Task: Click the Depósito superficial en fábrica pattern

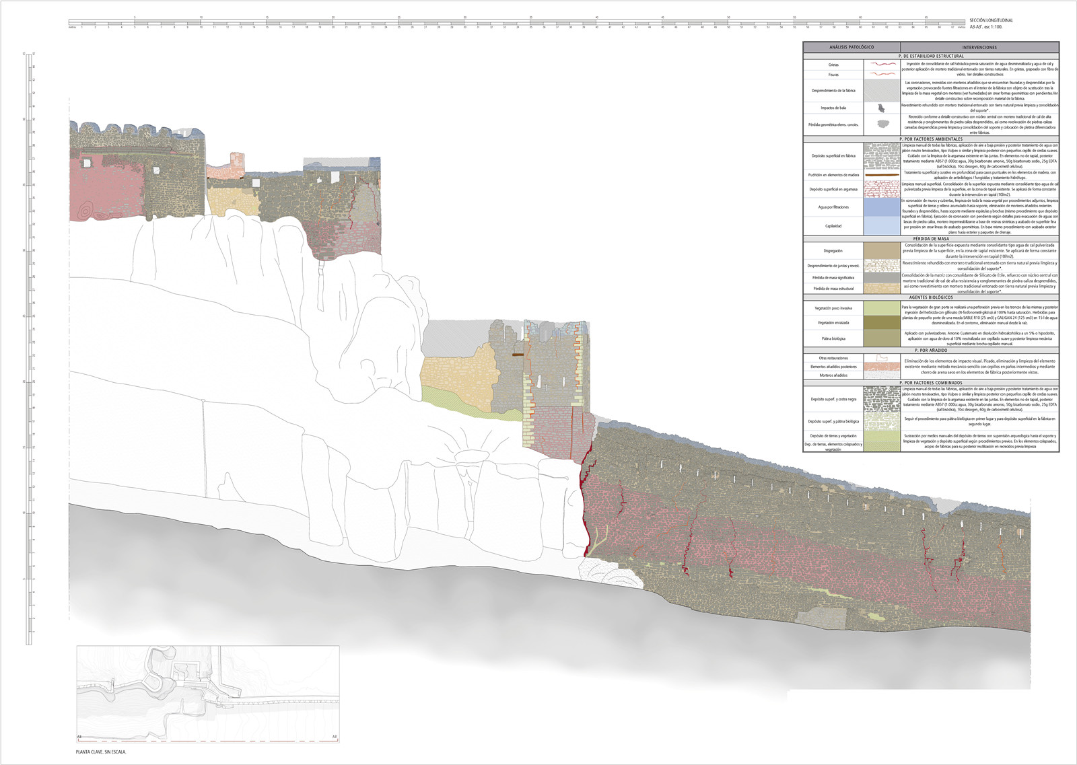Action: coord(881,155)
